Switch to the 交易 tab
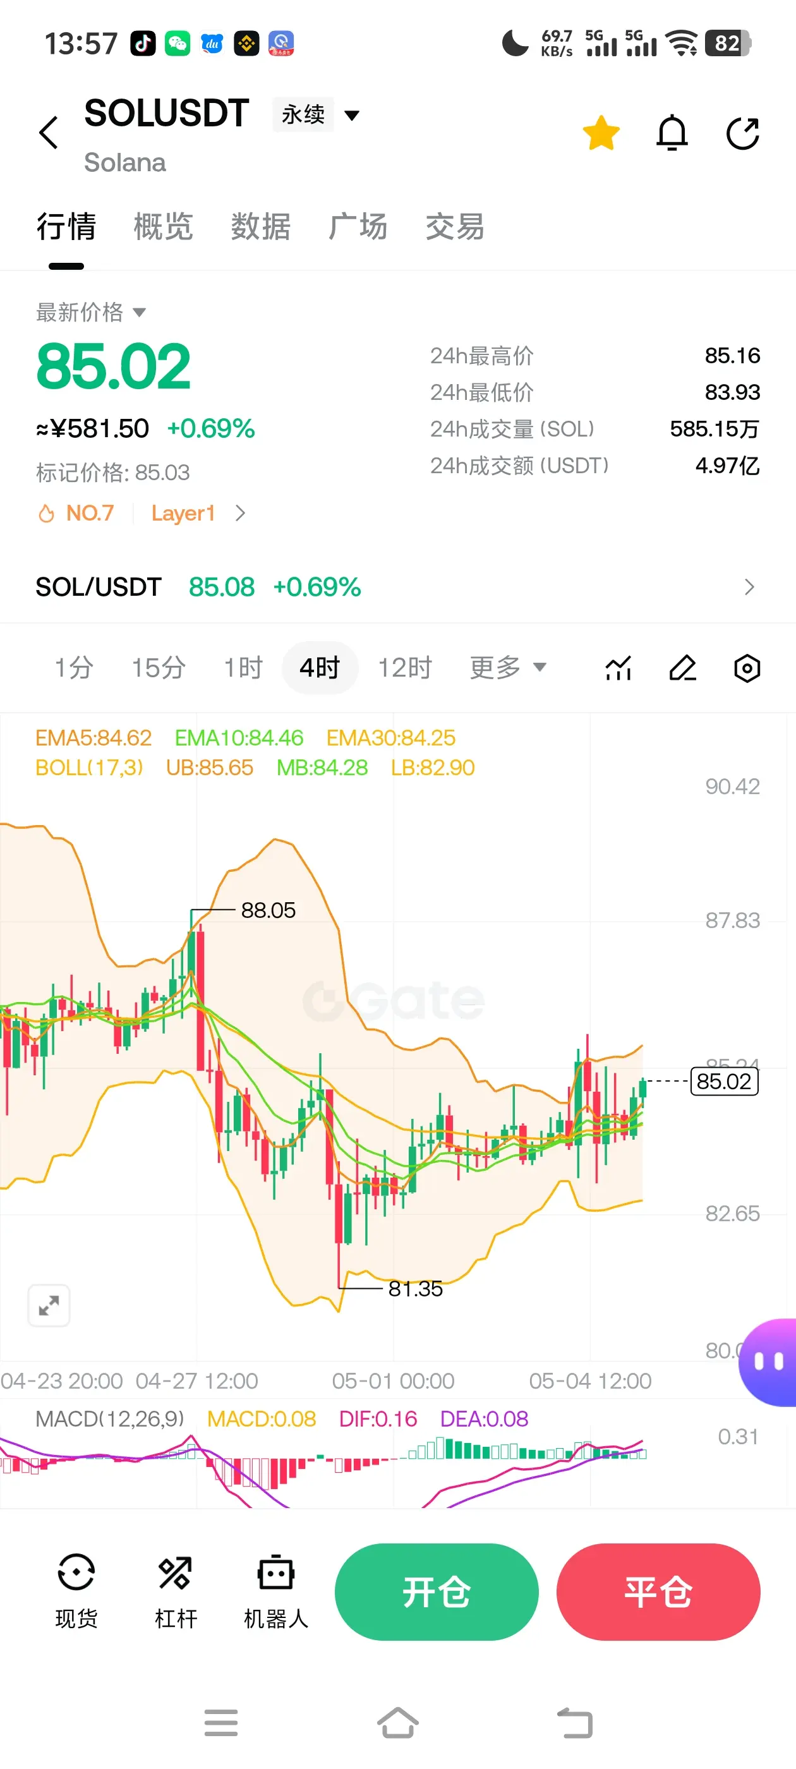Viewport: 796px width, 1769px height. (455, 227)
